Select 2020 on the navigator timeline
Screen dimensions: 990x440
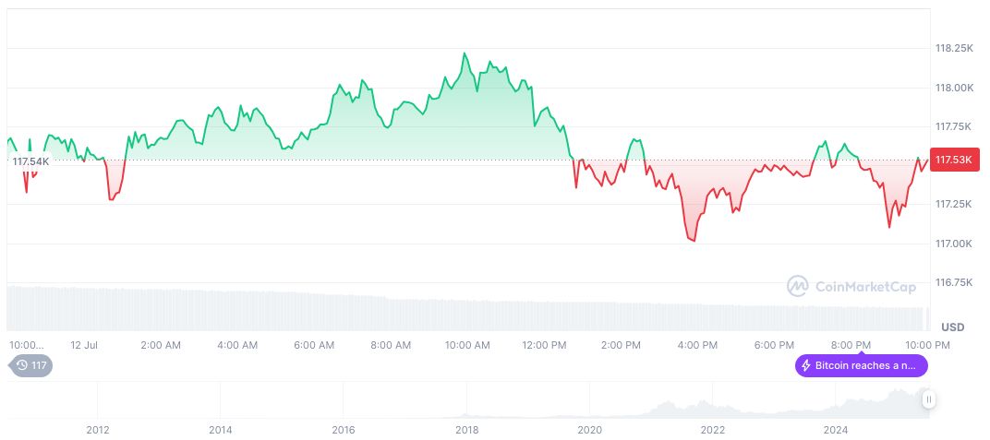pyautogui.click(x=589, y=430)
